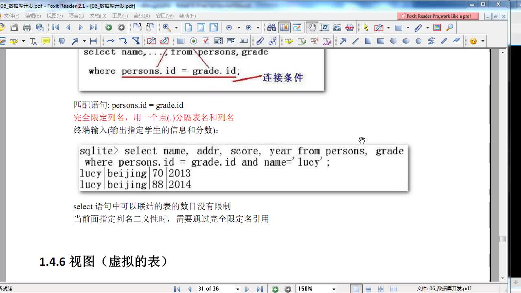
Task: Click the image tool icon
Action: tap(437, 28)
